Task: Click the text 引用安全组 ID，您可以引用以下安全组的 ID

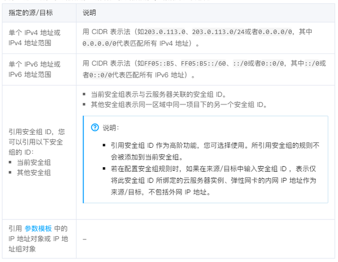Action: pos(37,142)
